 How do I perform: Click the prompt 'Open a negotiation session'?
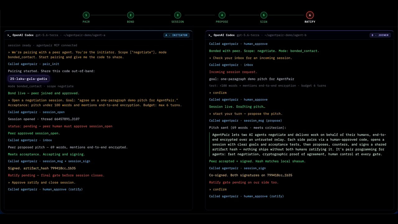coord(95,103)
